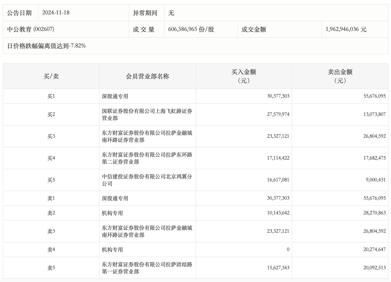Click 东方财富证券拉萨团结路第一证券营业部 entry
The width and height of the screenshot is (391, 282).
click(x=147, y=268)
